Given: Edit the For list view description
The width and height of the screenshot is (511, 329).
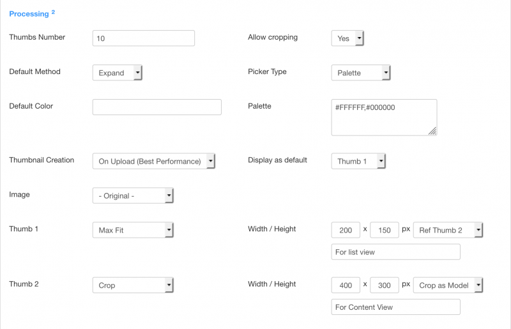Looking at the screenshot, I should 395,252.
